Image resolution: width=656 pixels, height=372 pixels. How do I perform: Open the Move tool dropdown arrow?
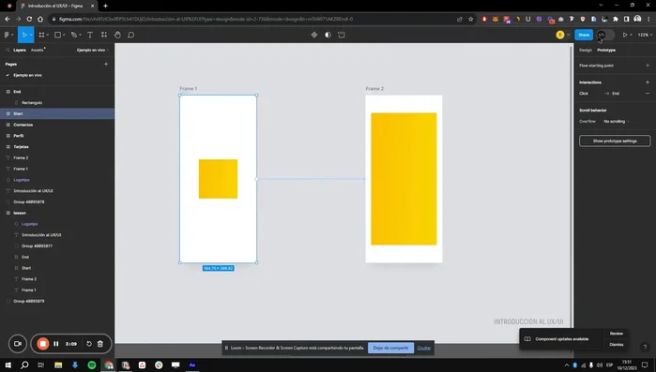click(x=31, y=35)
